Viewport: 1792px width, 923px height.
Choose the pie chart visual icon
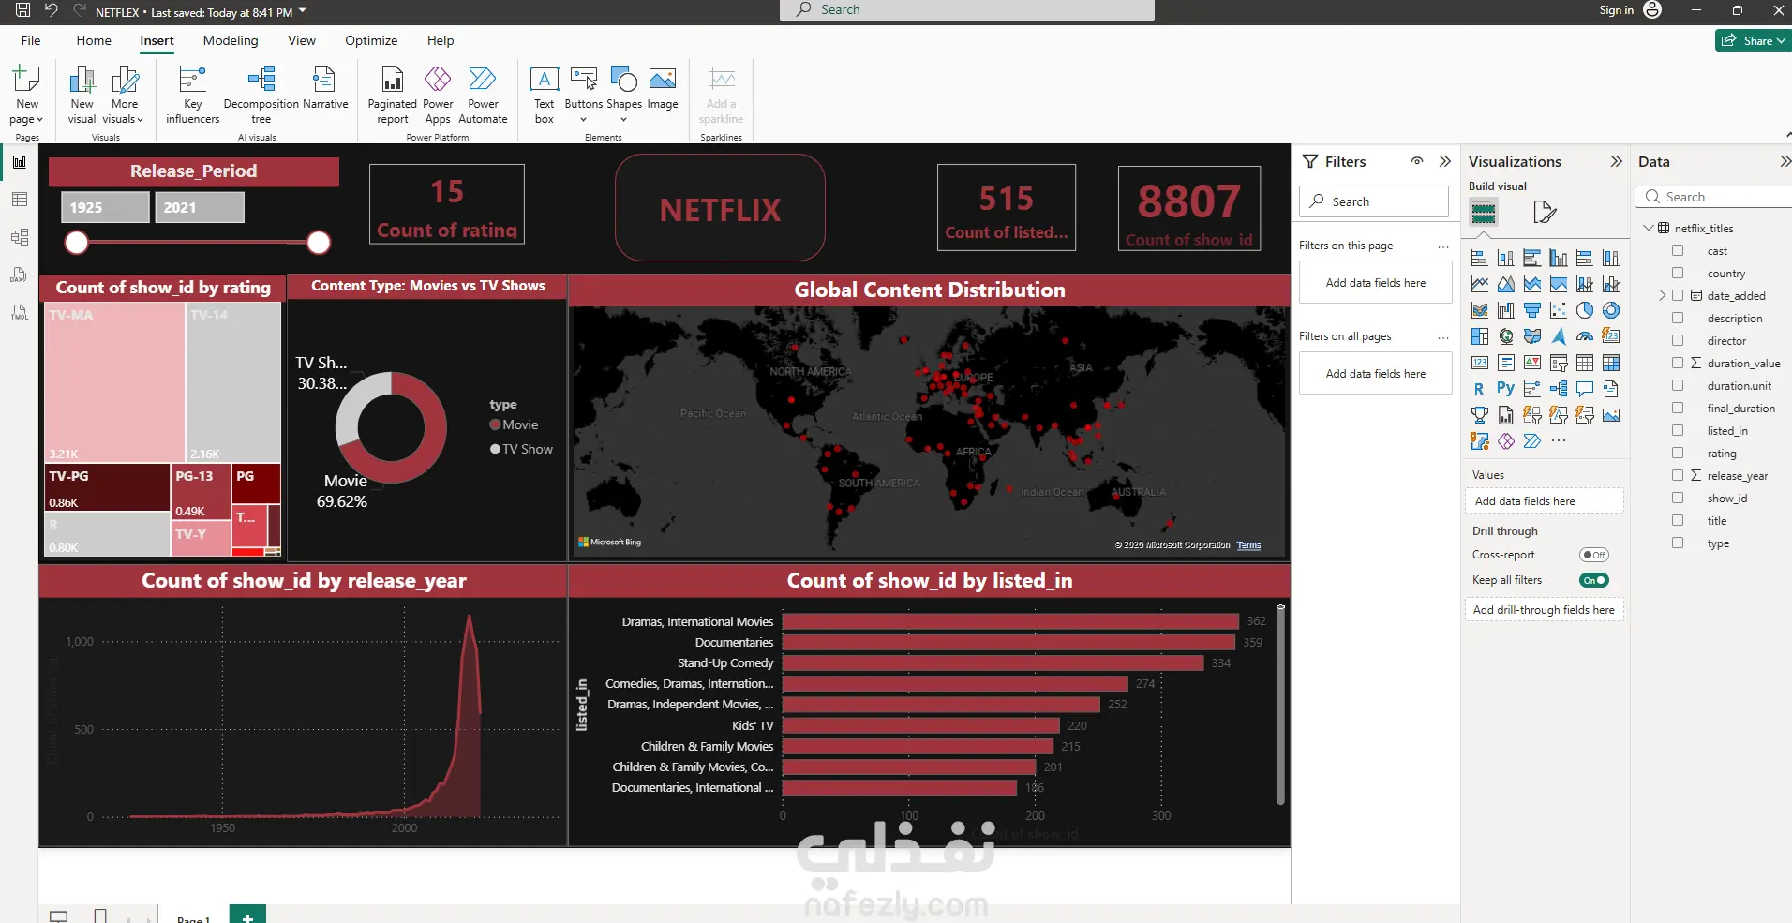click(x=1585, y=310)
